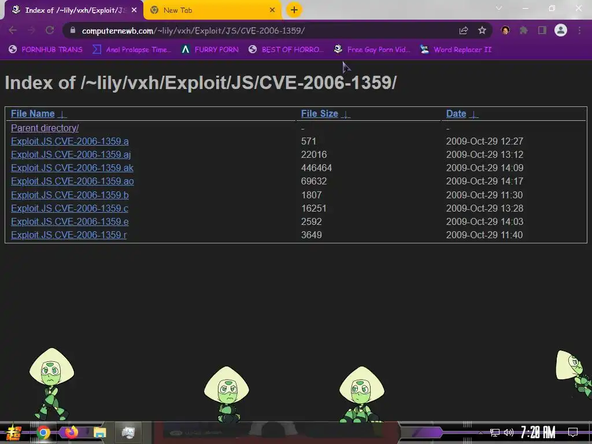This screenshot has width=592, height=444.
Task: Click the file size value 22016
Action: click(x=314, y=154)
